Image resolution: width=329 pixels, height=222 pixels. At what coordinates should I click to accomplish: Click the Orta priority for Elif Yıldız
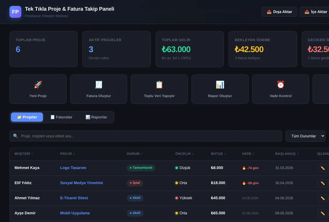coord(181,183)
